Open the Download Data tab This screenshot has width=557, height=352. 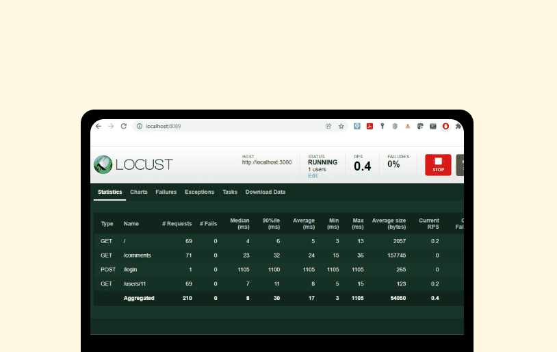[x=265, y=192]
